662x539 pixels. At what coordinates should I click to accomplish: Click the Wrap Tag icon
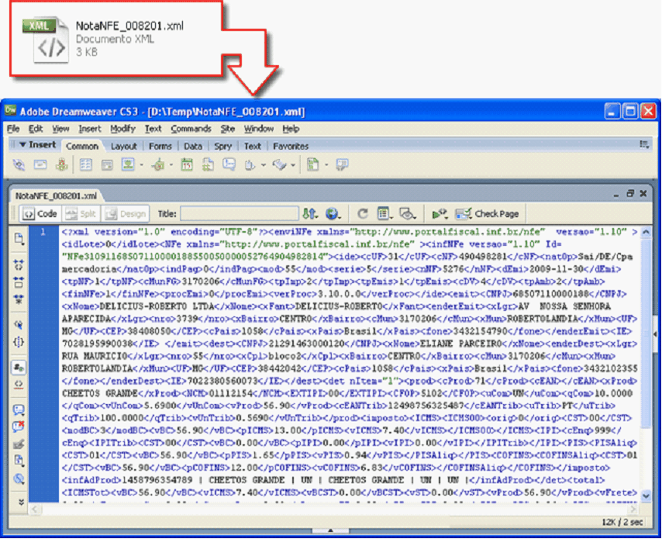pos(19,444)
